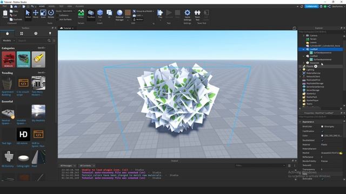Toggle the Join Surfaces checkbox
The image size is (346, 194).
point(58,19)
